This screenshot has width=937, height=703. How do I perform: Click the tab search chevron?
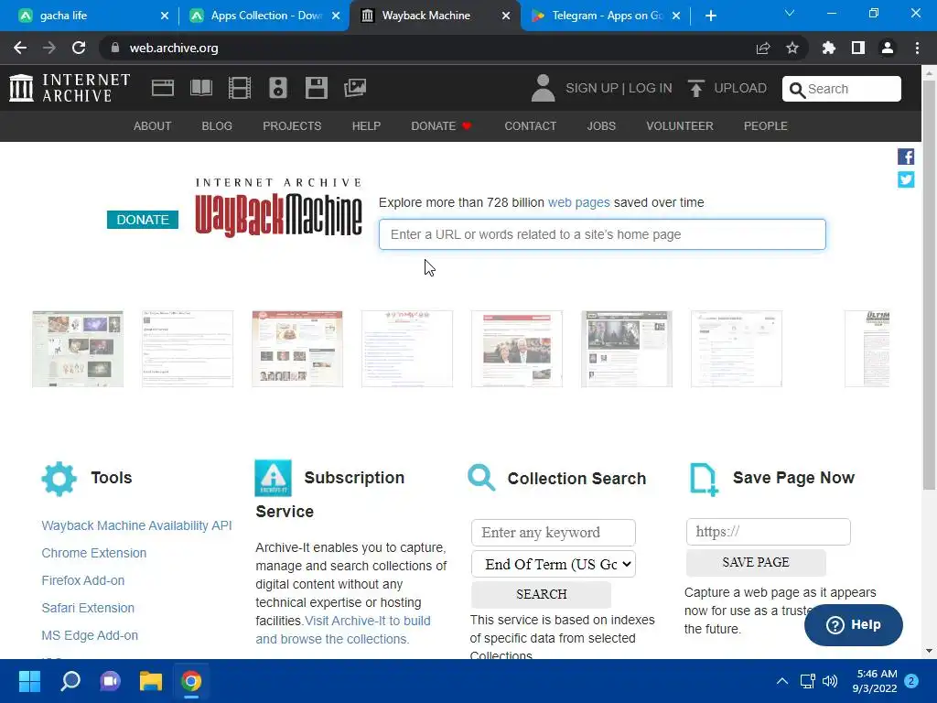click(790, 13)
